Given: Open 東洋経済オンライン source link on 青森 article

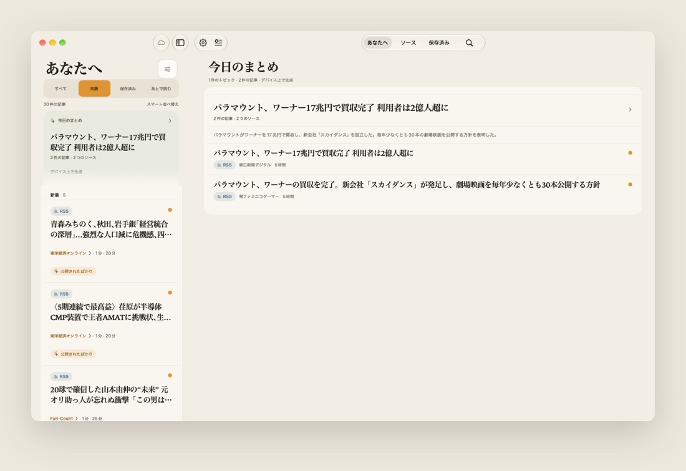Looking at the screenshot, I should pos(68,253).
